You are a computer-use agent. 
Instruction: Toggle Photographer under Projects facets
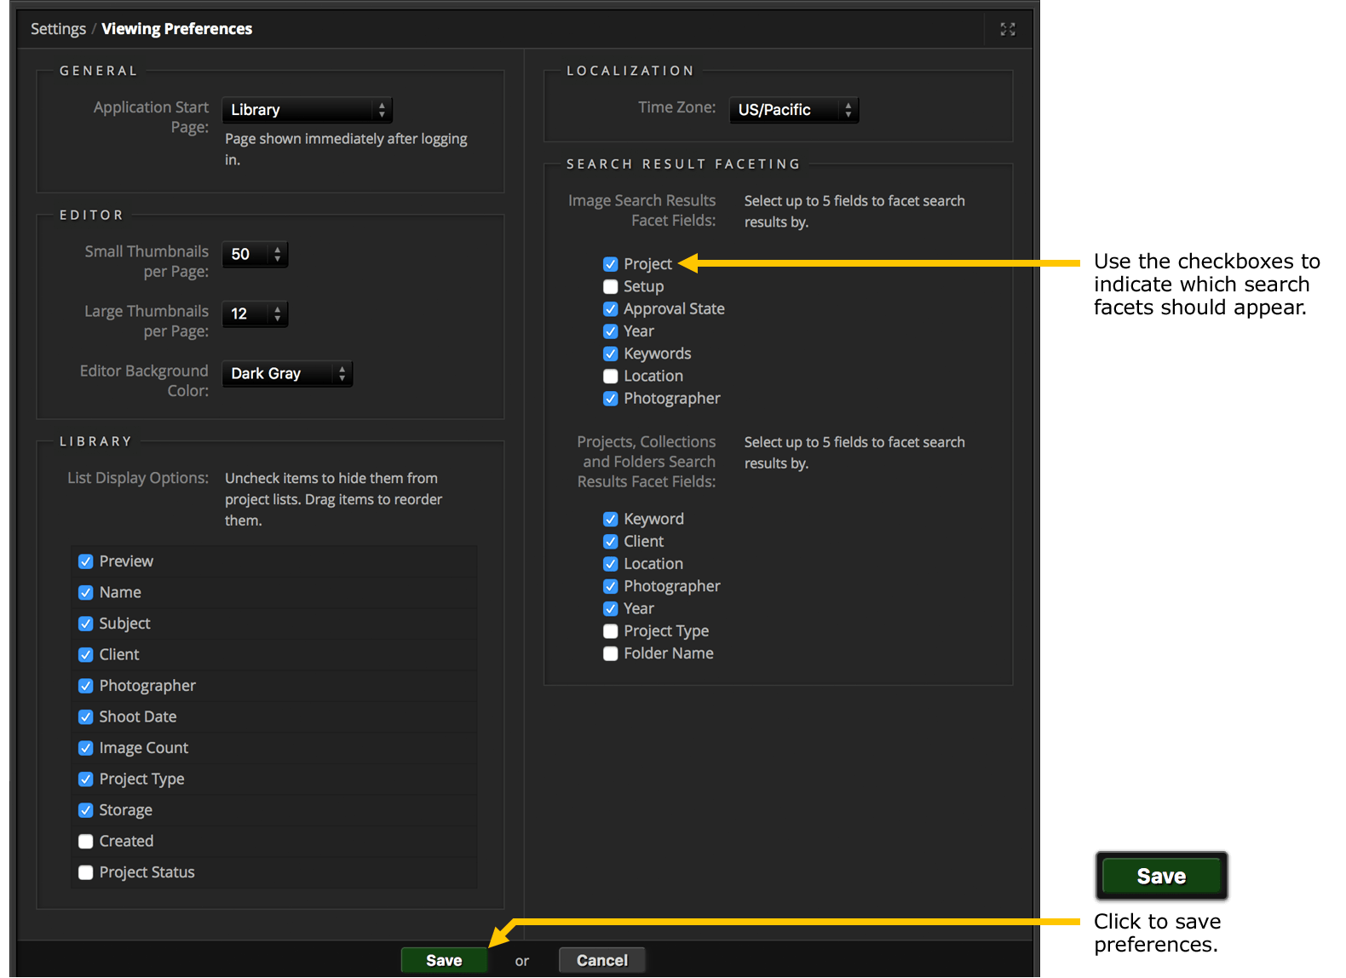click(x=611, y=586)
